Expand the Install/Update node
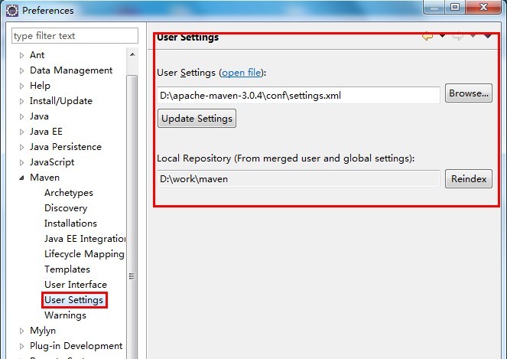507x359 pixels. (21, 101)
